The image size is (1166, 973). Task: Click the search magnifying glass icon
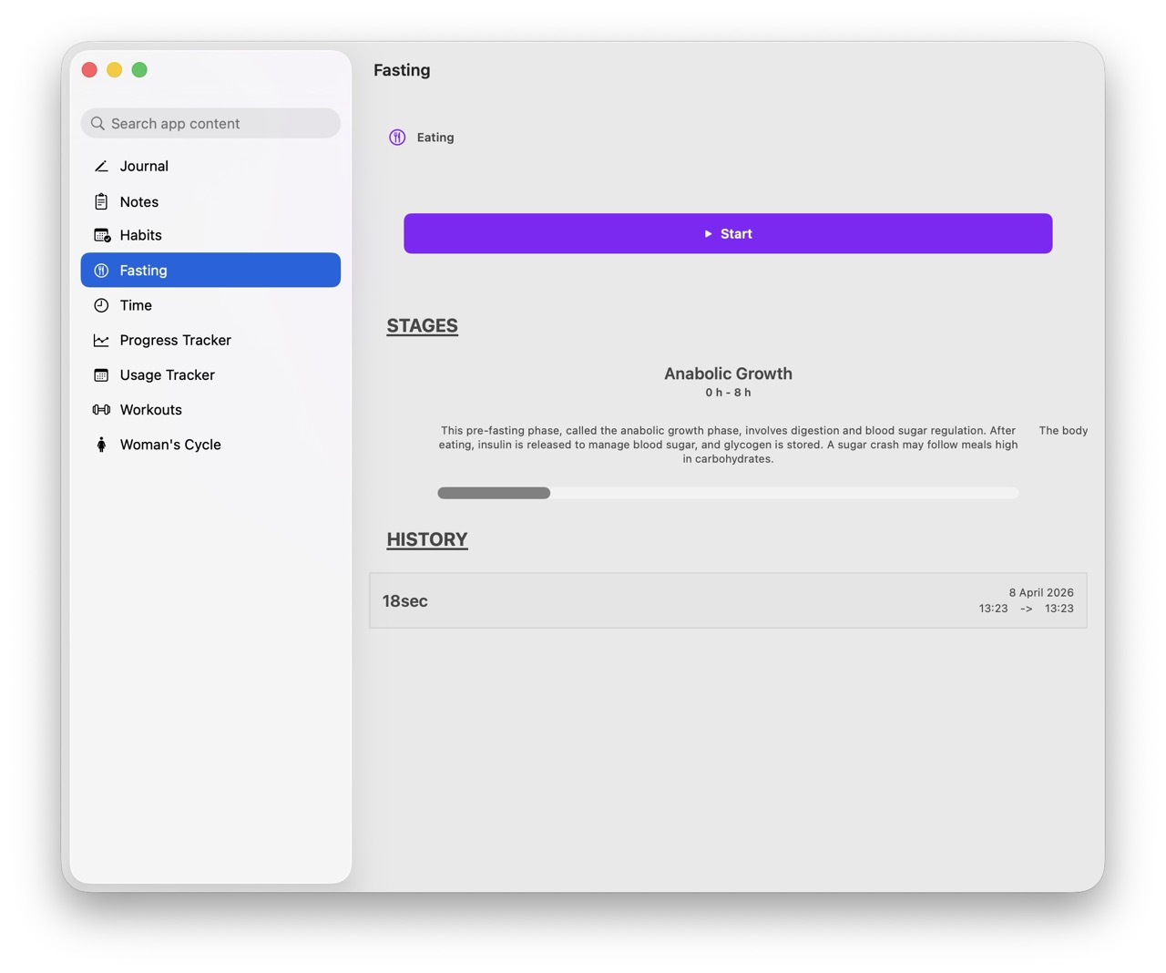pos(97,123)
